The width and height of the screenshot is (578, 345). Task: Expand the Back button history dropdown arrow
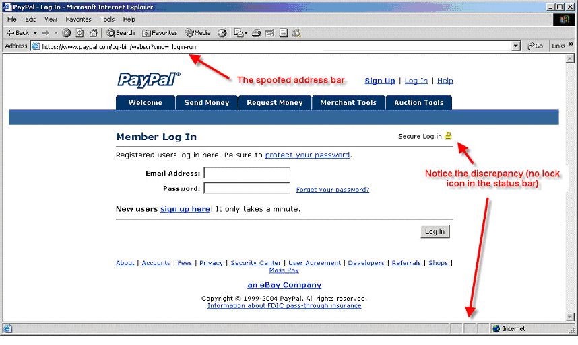tap(34, 32)
